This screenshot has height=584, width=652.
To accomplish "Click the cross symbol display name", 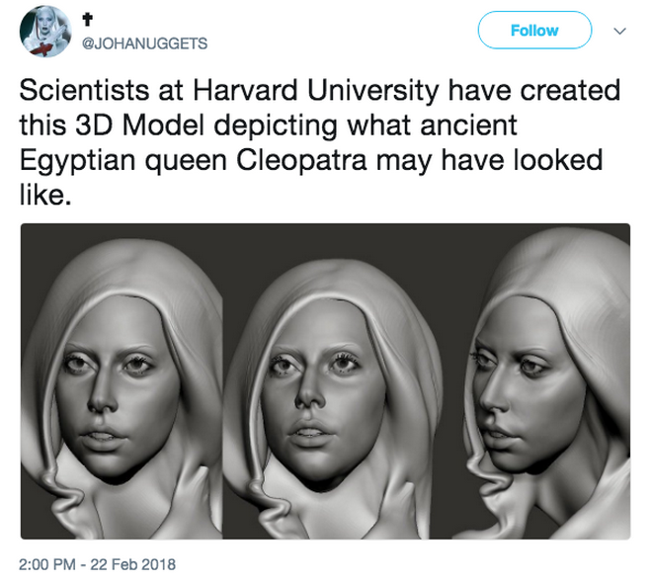I will 89,17.
